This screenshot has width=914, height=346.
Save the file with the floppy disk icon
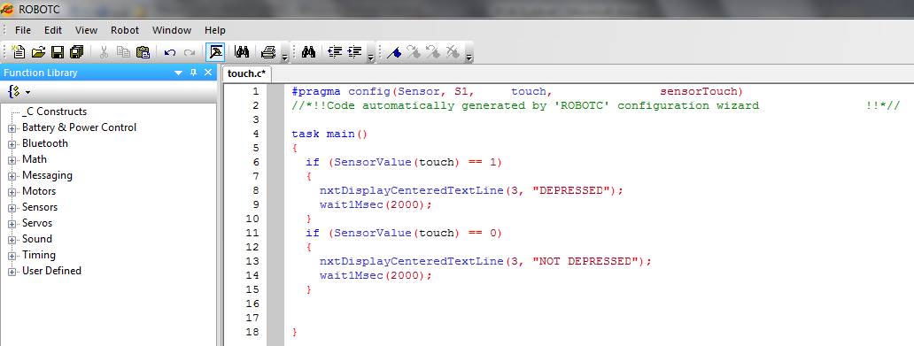click(57, 52)
